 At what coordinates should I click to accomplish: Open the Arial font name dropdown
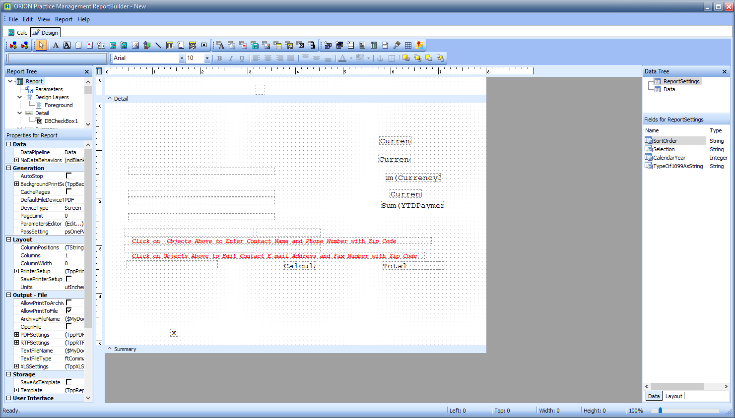tap(182, 58)
